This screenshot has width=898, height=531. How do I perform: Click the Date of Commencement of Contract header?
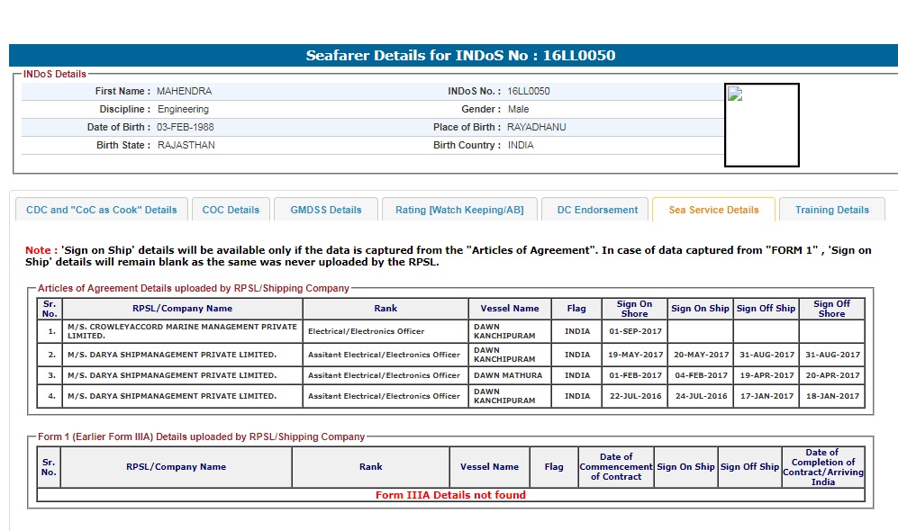(616, 467)
